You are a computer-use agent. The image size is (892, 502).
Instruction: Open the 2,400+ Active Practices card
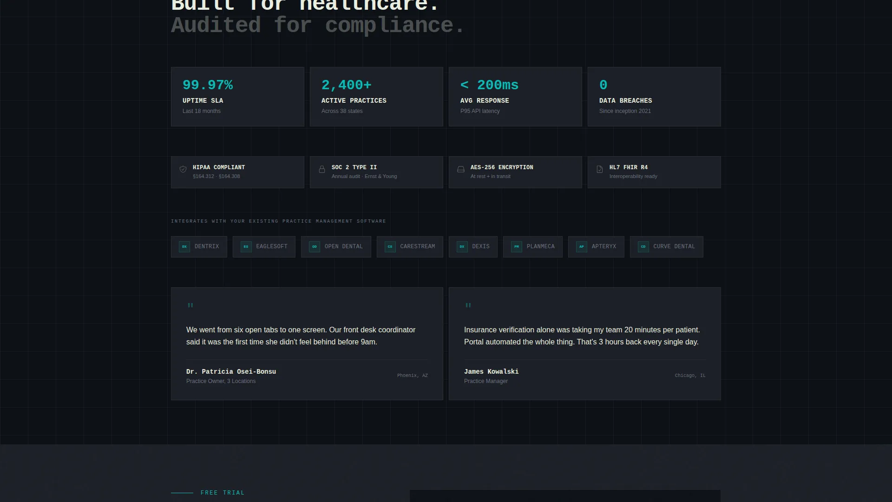(376, 97)
